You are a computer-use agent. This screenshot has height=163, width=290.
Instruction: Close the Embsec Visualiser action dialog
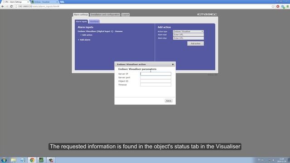(x=173, y=64)
